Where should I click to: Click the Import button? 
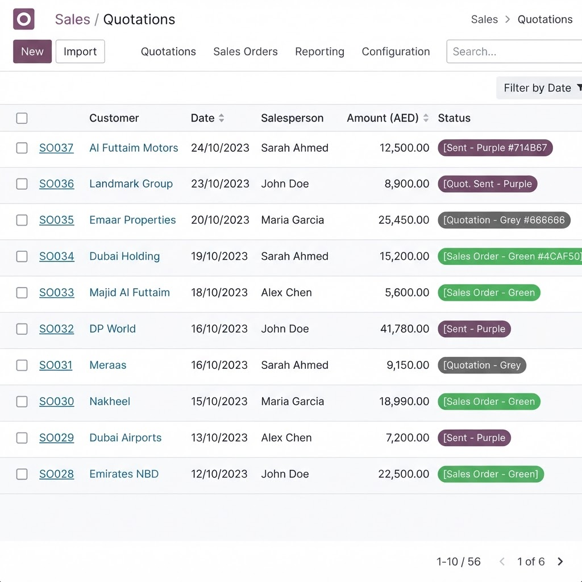pyautogui.click(x=80, y=51)
